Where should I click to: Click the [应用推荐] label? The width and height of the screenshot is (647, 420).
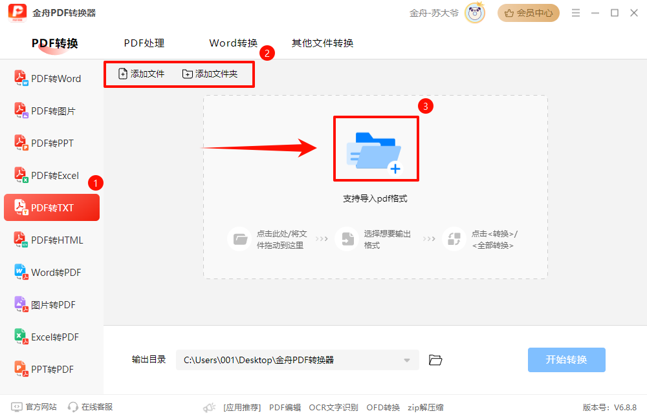(x=242, y=408)
